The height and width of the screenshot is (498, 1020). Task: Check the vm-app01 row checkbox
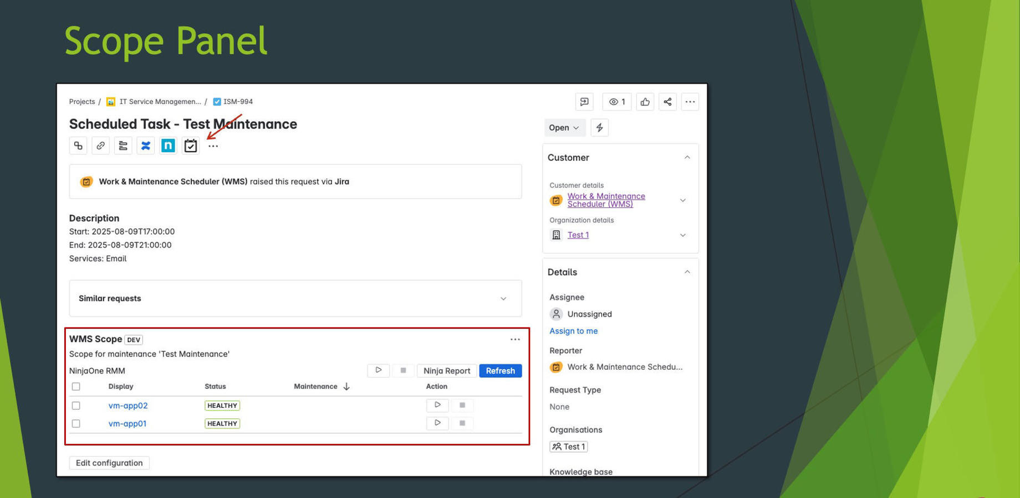(x=76, y=424)
